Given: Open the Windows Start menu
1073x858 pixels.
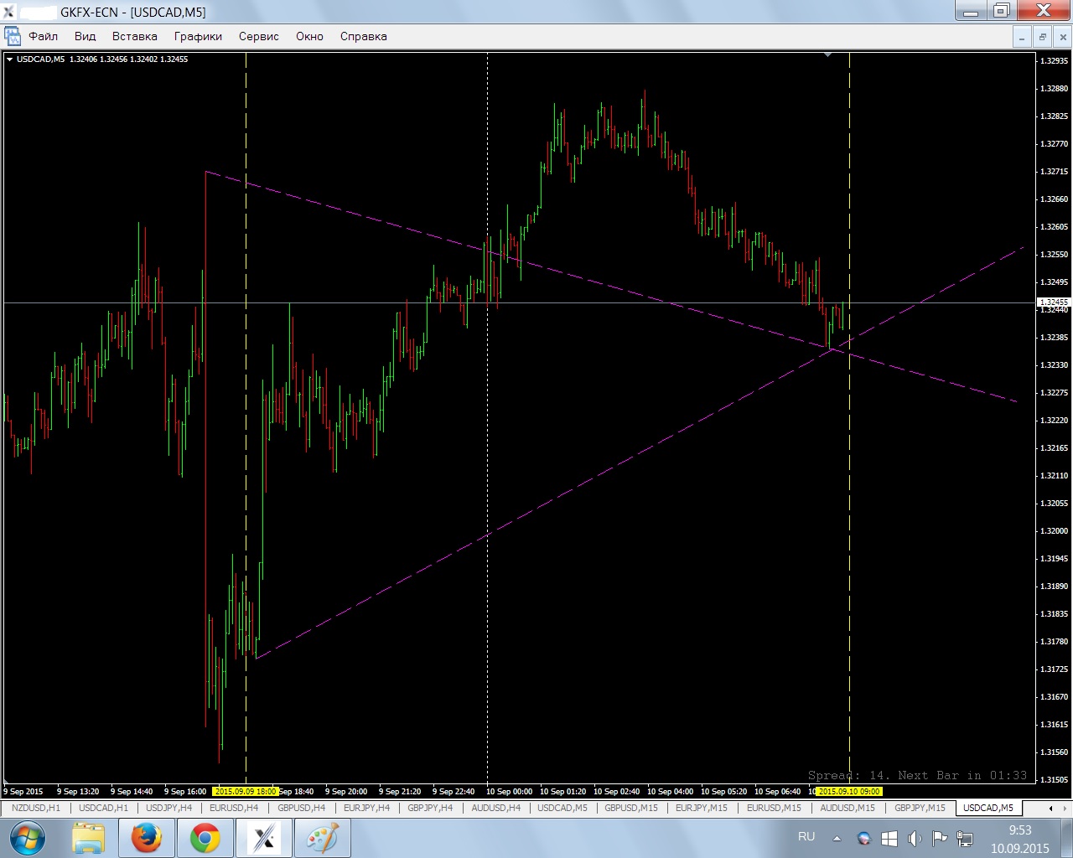Looking at the screenshot, I should click(27, 838).
